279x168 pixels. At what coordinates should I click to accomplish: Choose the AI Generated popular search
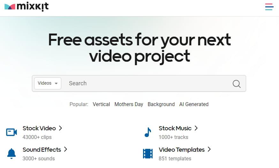(194, 104)
